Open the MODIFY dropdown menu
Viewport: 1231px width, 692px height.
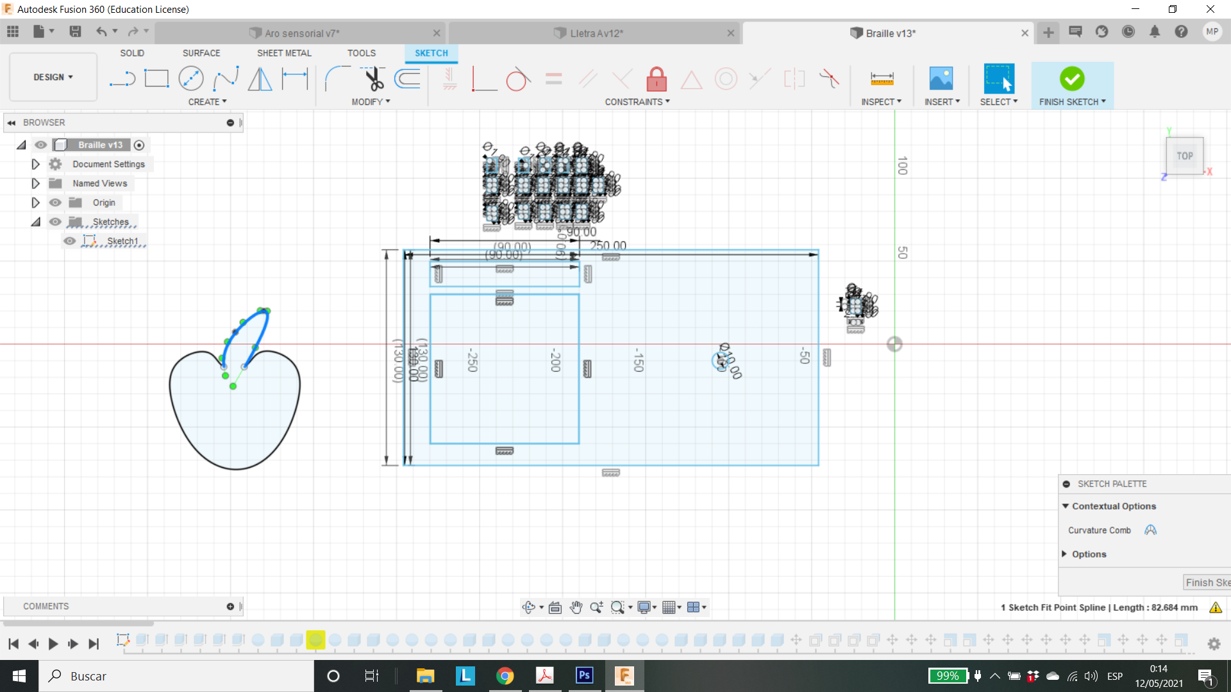[371, 102]
